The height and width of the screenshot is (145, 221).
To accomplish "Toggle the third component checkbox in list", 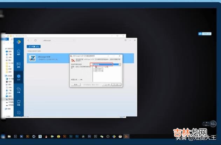I will [x=96, y=71].
